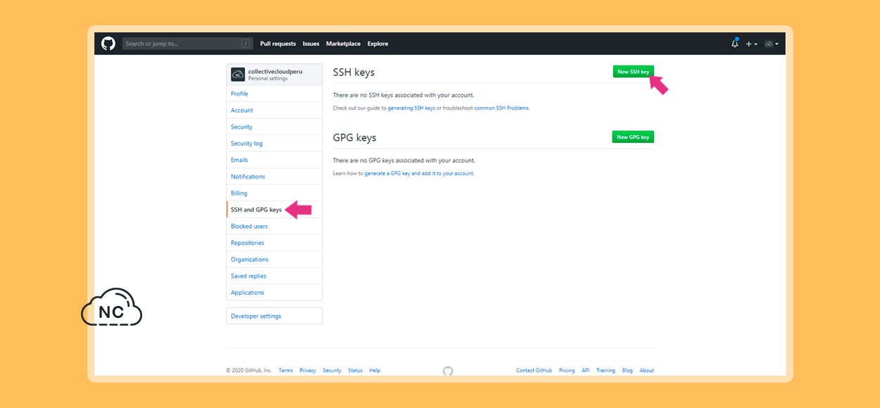Click Help in the footer
880x408 pixels.
tap(375, 371)
